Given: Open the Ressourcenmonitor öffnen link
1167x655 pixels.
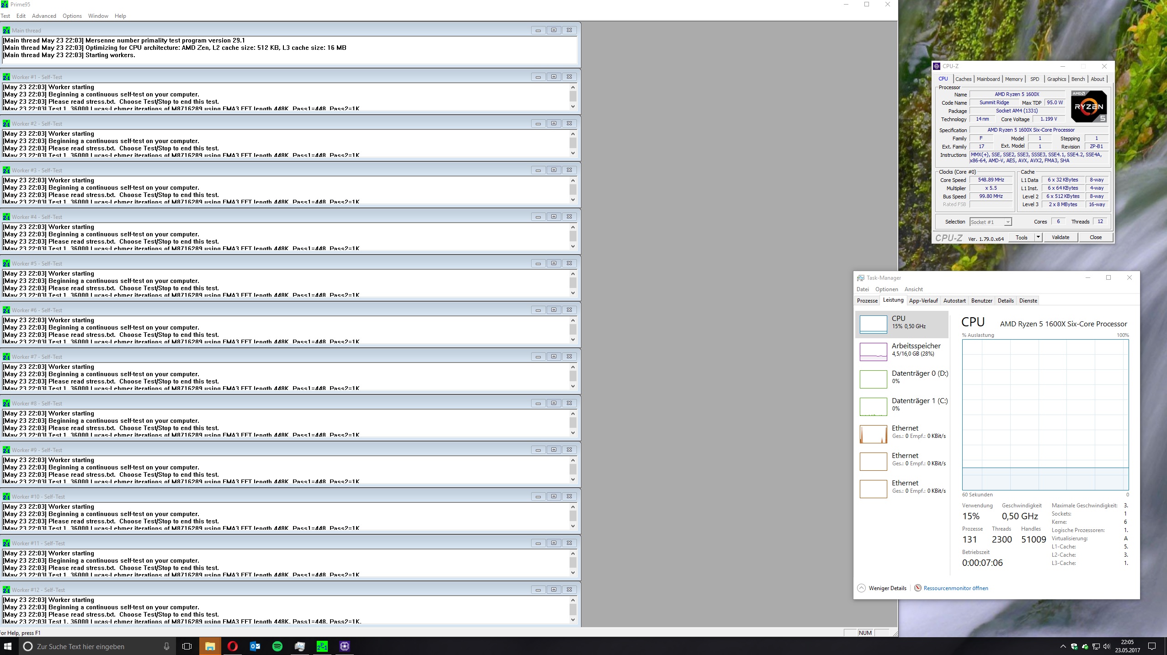Looking at the screenshot, I should coord(955,588).
